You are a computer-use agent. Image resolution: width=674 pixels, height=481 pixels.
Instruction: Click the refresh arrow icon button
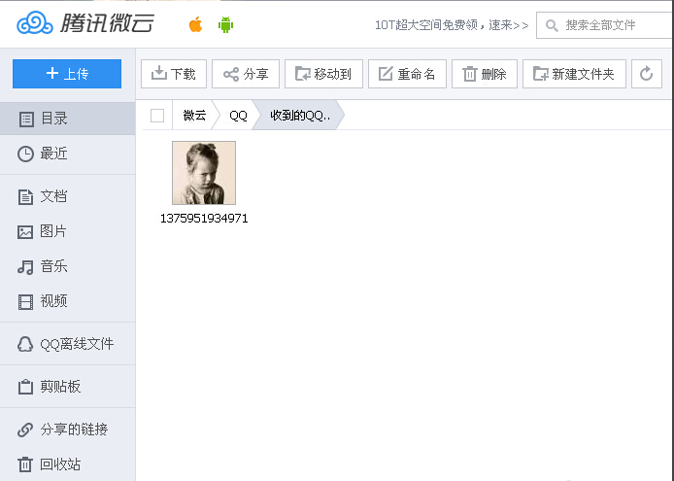point(647,74)
